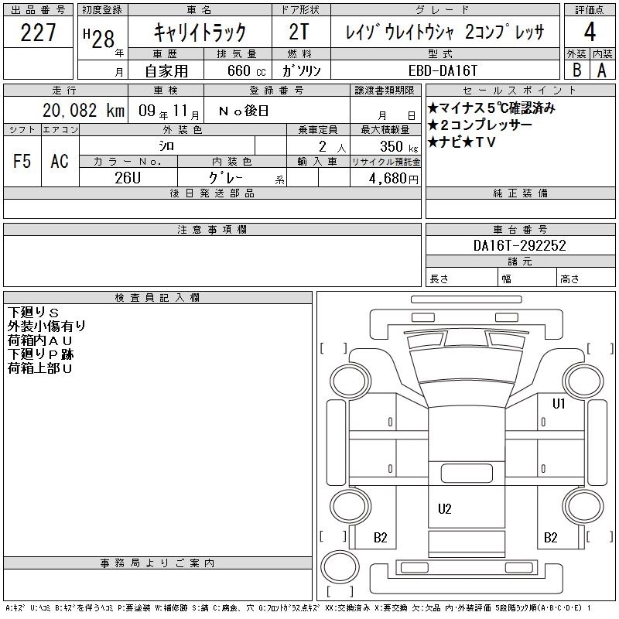This screenshot has width=619, height=619.
Task: Click the grade text レイゾウレイトウシャ 2コンプレッサ
Action: (445, 32)
